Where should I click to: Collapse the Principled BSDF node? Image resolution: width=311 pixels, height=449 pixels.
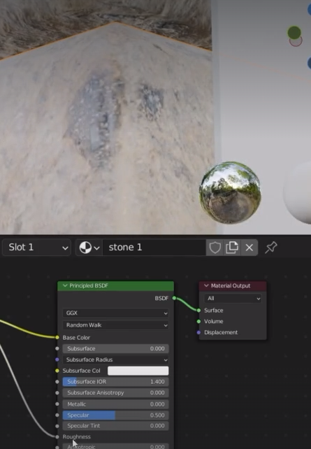tap(65, 285)
